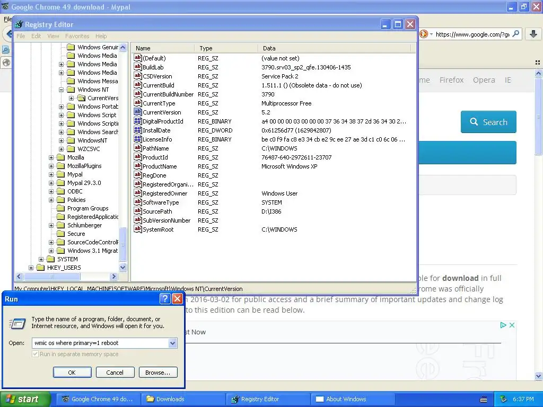Open the search engine dropdown arrow in browser
The image size is (543, 407).
coord(431,34)
